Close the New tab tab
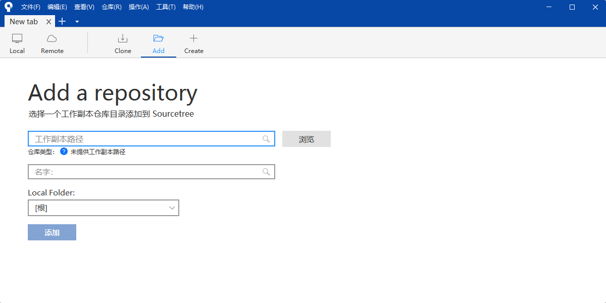Image resolution: width=606 pixels, height=303 pixels. click(x=49, y=22)
